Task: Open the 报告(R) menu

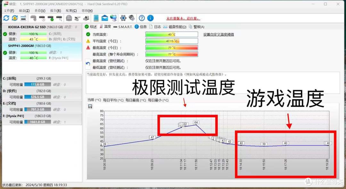Action: [56, 11]
